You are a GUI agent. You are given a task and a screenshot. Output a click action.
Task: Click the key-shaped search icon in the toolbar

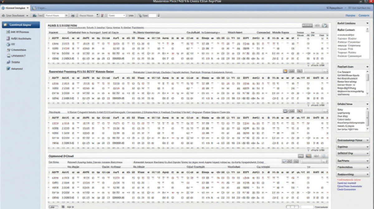tap(141, 15)
